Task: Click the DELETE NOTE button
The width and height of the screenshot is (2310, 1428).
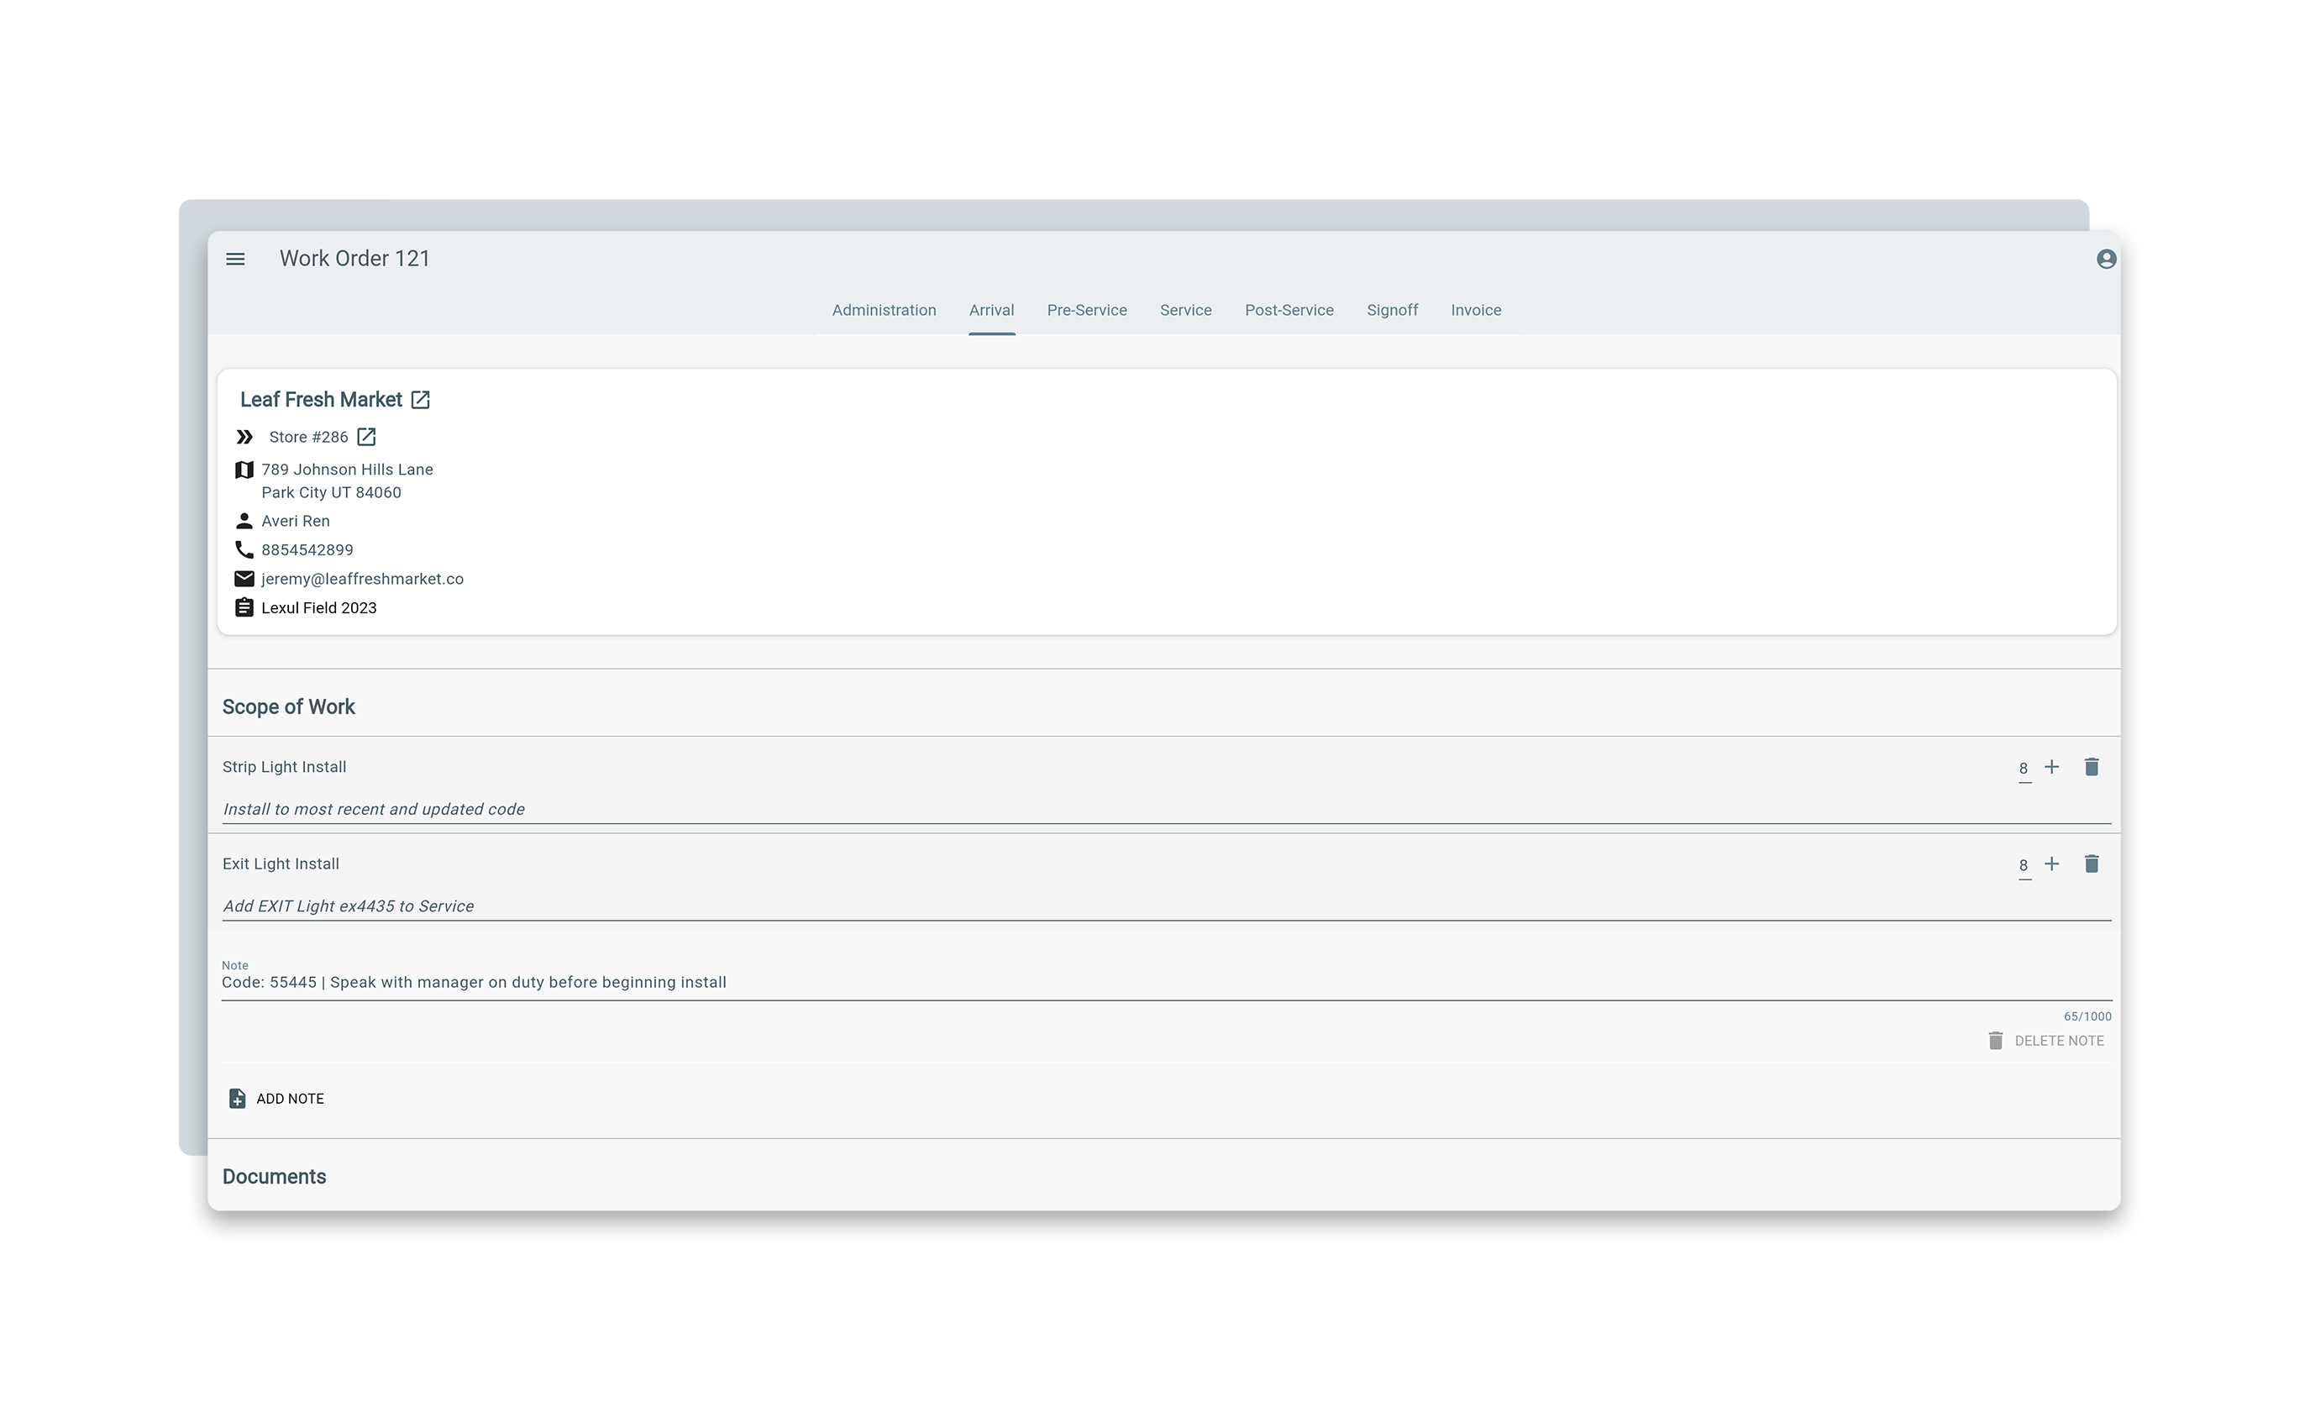Action: 2045,1041
